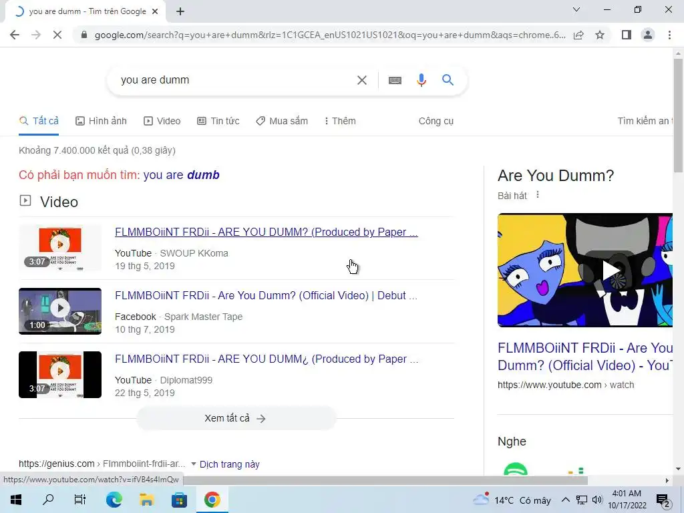Open the 'Mua sắm' tab
This screenshot has height=513, width=684.
pos(282,121)
